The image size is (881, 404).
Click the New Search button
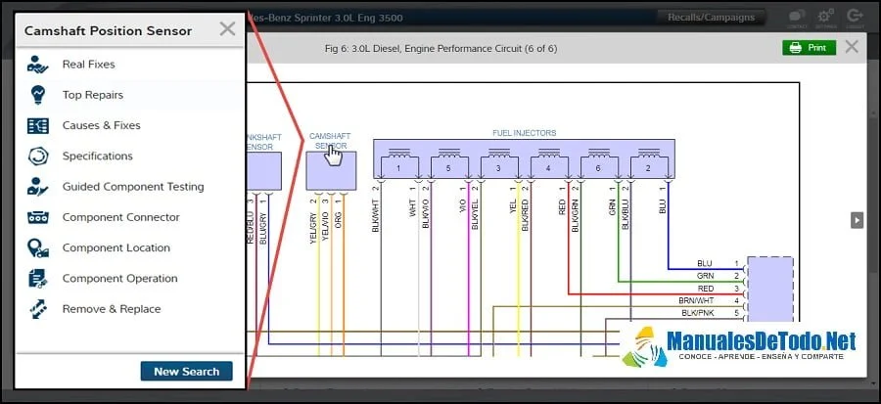point(187,372)
